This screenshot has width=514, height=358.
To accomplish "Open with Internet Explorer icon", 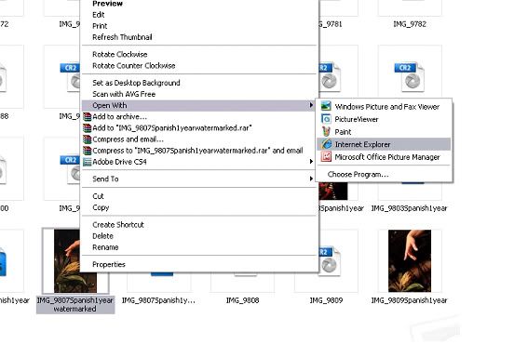I will (326, 144).
